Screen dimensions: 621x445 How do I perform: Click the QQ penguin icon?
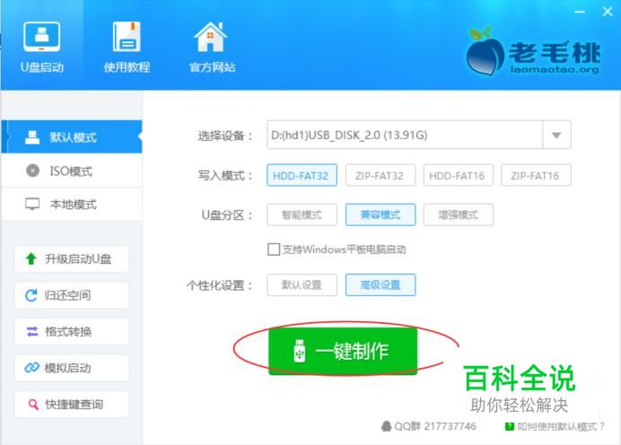(386, 426)
